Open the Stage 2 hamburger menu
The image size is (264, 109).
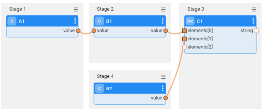click(x=163, y=10)
